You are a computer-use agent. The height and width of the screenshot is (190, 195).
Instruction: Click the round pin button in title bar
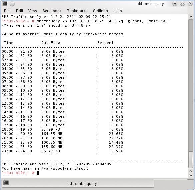[12, 4]
